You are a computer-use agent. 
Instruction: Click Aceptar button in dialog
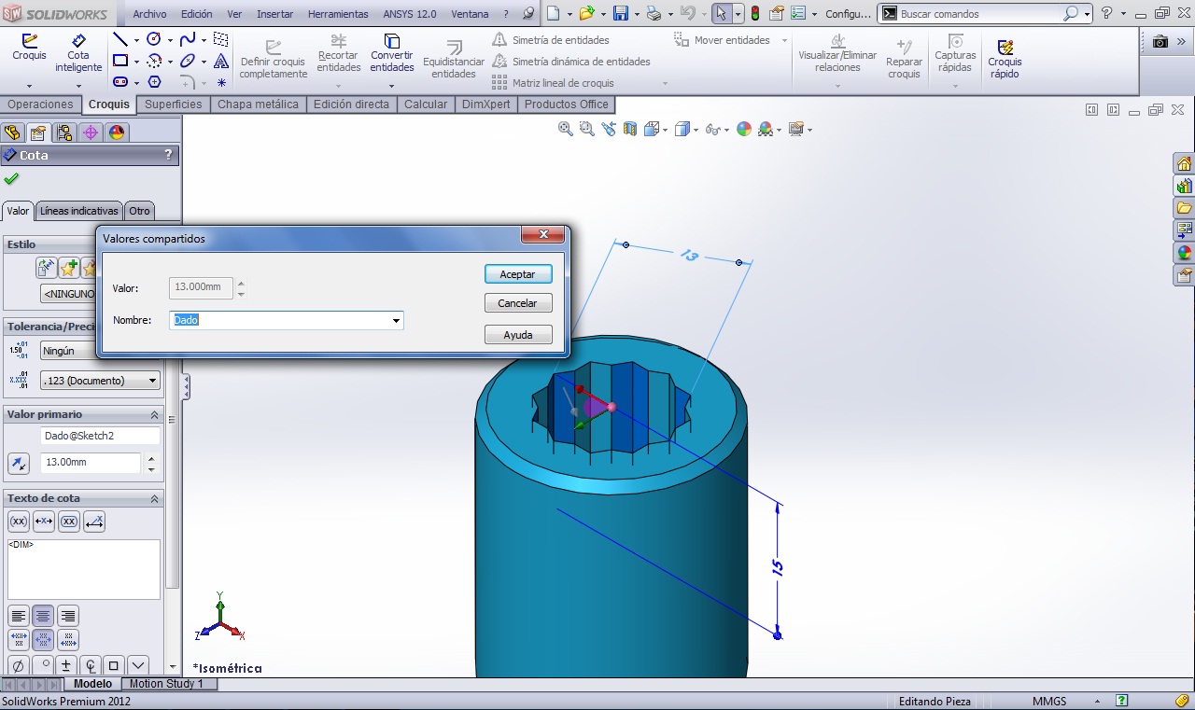518,274
